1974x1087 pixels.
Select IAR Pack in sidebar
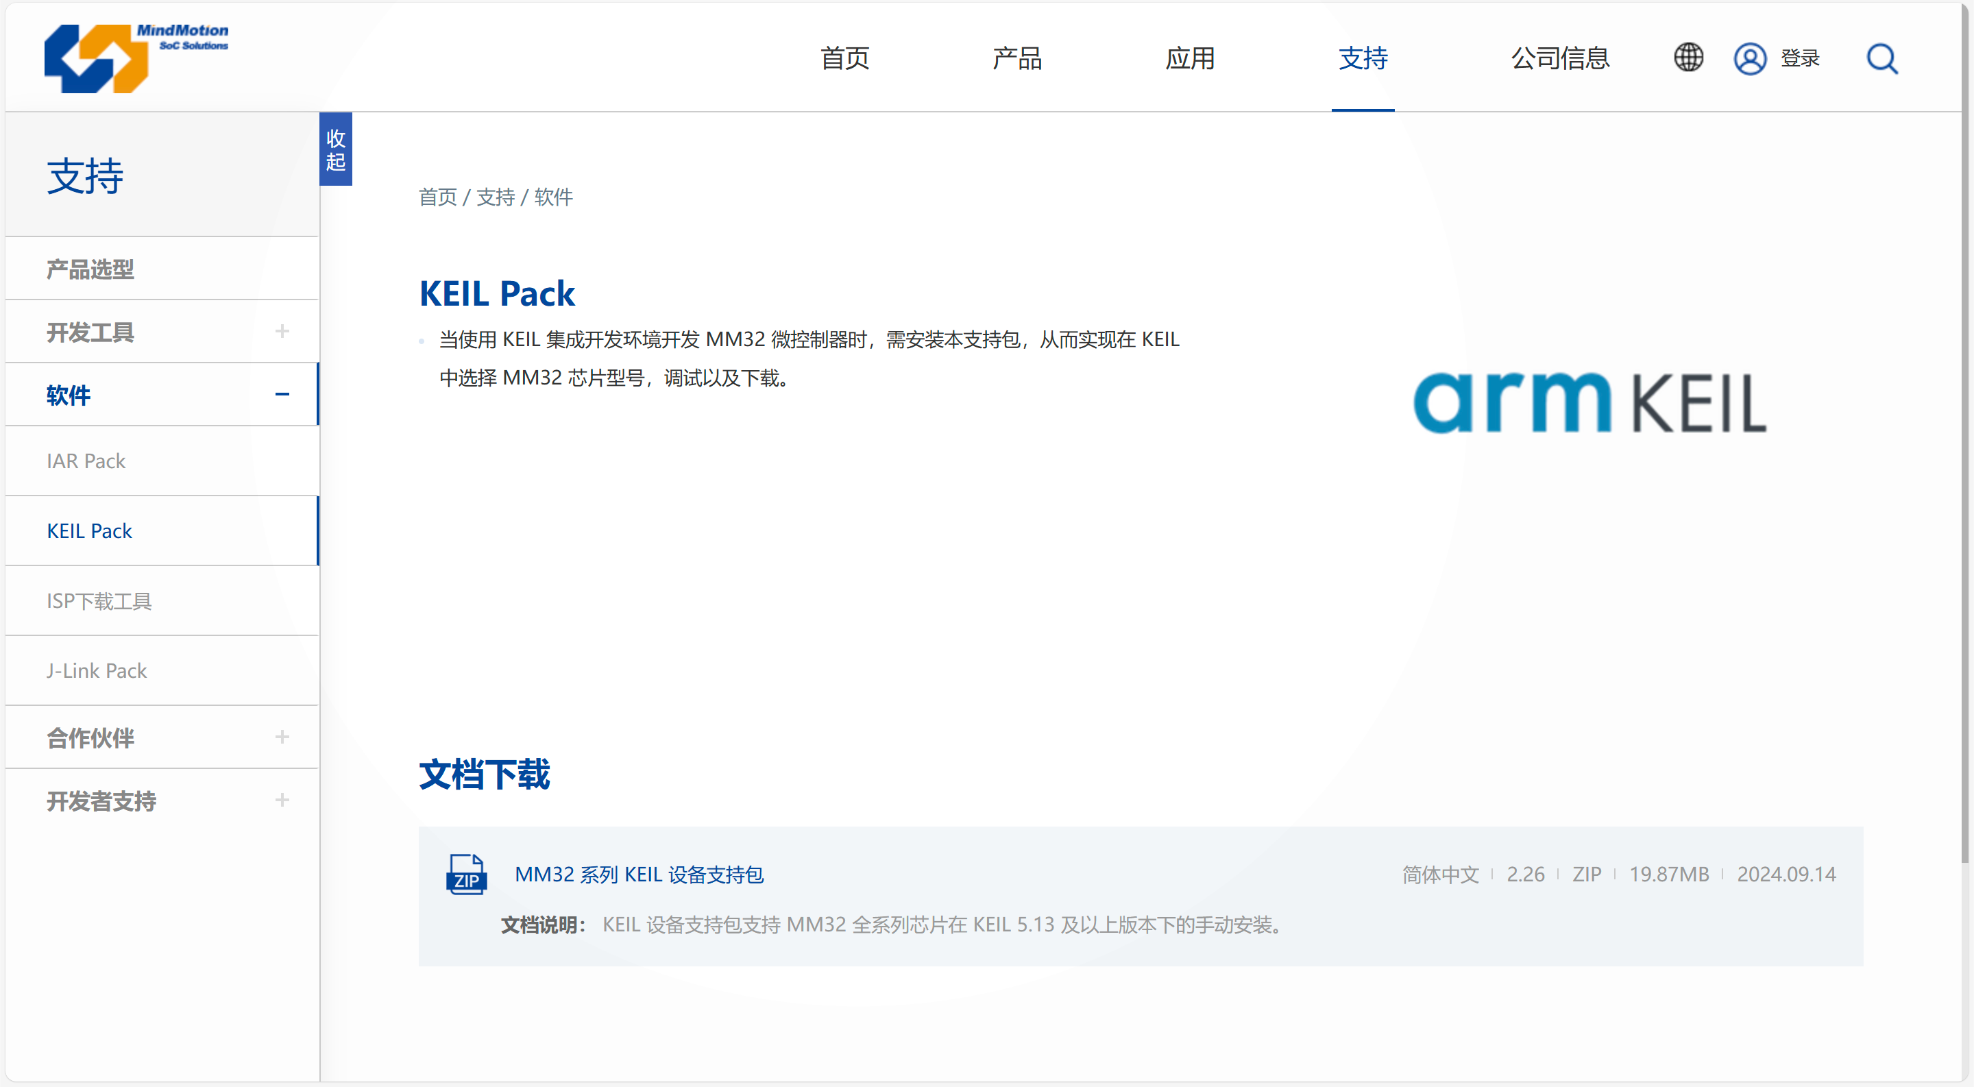[x=86, y=461]
